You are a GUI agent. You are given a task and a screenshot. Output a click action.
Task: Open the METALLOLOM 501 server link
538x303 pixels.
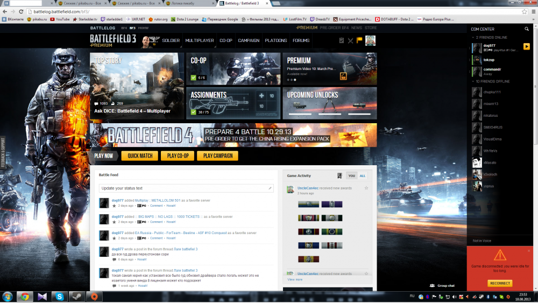point(158,200)
